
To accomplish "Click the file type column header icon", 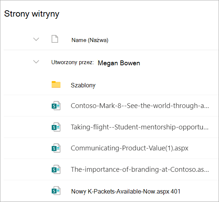I will 55,39.
